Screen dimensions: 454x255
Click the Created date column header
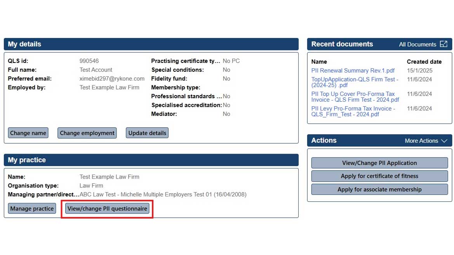pyautogui.click(x=424, y=62)
